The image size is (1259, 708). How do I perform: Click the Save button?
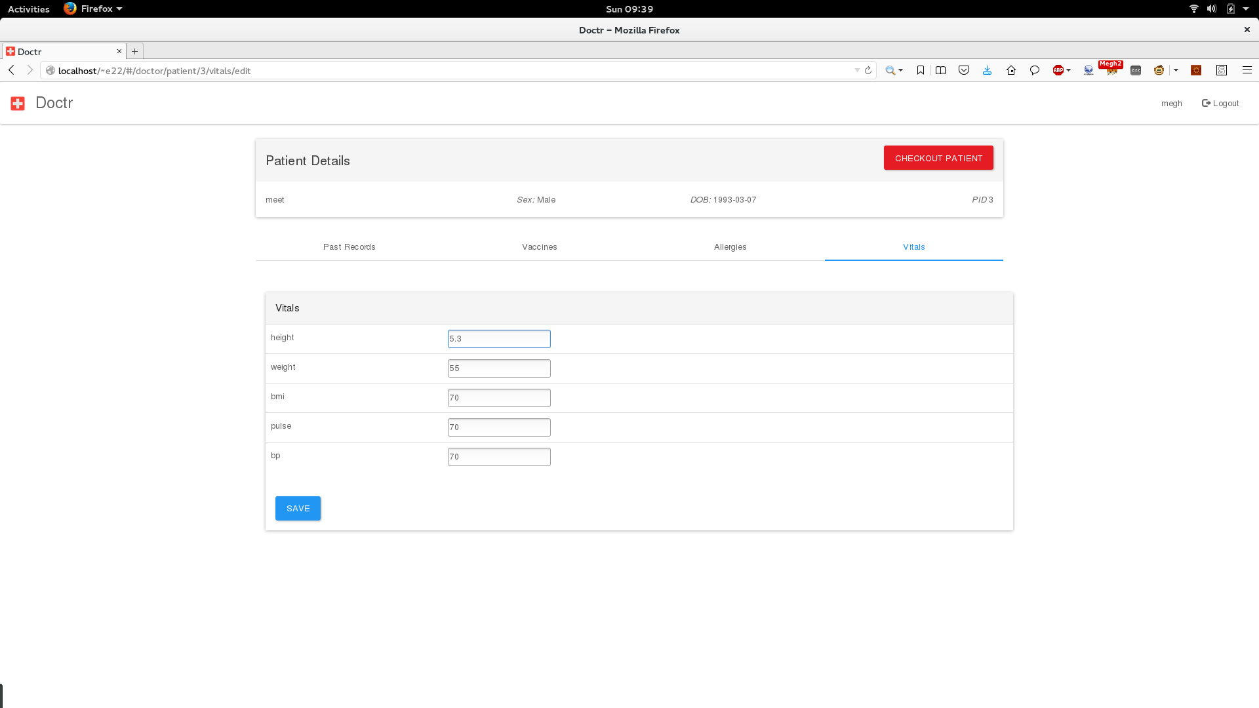click(x=298, y=509)
